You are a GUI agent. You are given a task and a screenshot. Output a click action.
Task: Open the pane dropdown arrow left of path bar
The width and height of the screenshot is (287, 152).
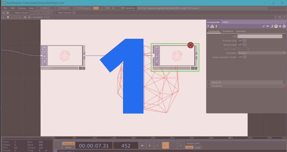point(3,17)
